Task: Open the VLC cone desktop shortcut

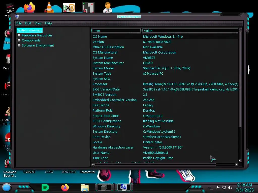Action: click(x=49, y=7)
